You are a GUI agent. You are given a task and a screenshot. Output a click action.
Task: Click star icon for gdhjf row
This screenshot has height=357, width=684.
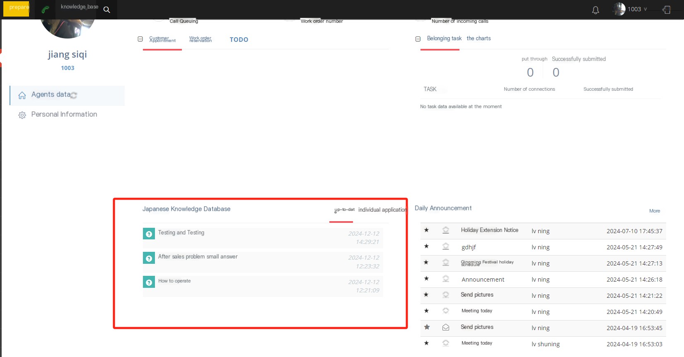pos(426,246)
